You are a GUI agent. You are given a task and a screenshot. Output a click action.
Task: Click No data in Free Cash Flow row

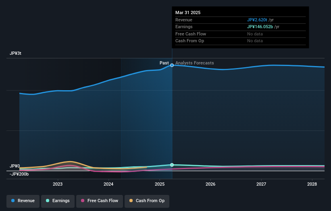pyautogui.click(x=255, y=34)
